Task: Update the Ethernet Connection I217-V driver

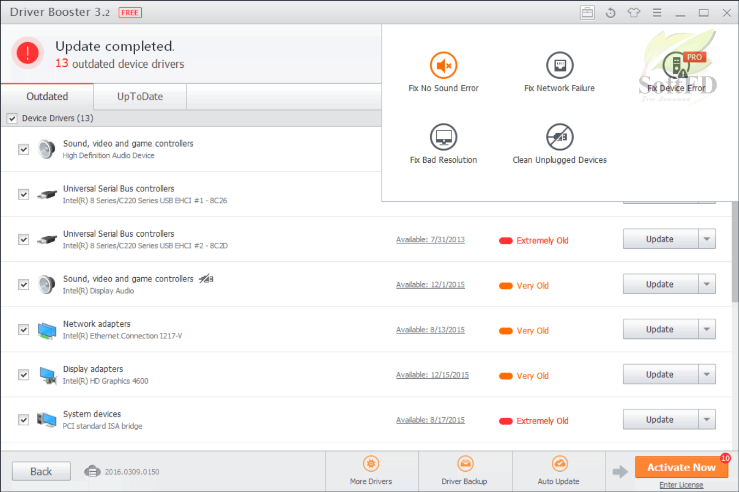Action: 660,329
